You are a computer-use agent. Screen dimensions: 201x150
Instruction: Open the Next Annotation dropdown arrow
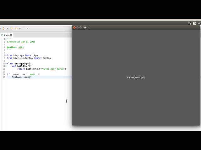point(8,28)
